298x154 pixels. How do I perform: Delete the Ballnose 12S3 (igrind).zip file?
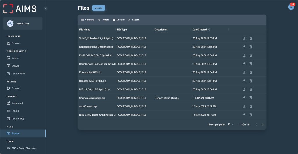coord(251,81)
